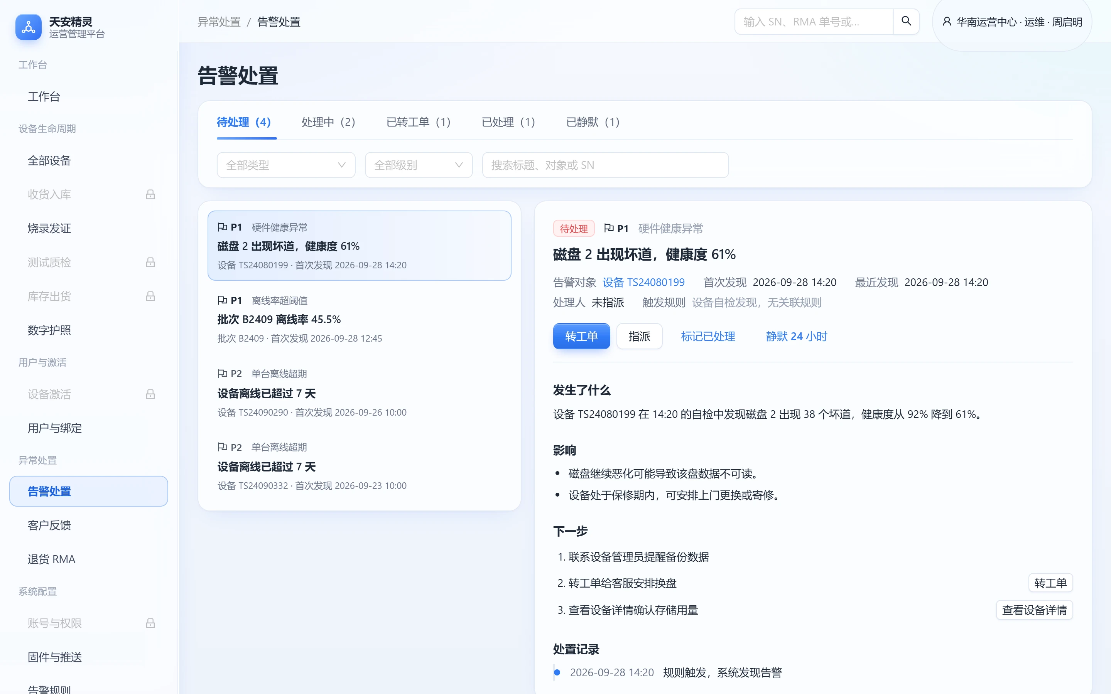This screenshot has height=694, width=1111.
Task: Open 用户与绑定 in the sidebar
Action: pos(89,428)
